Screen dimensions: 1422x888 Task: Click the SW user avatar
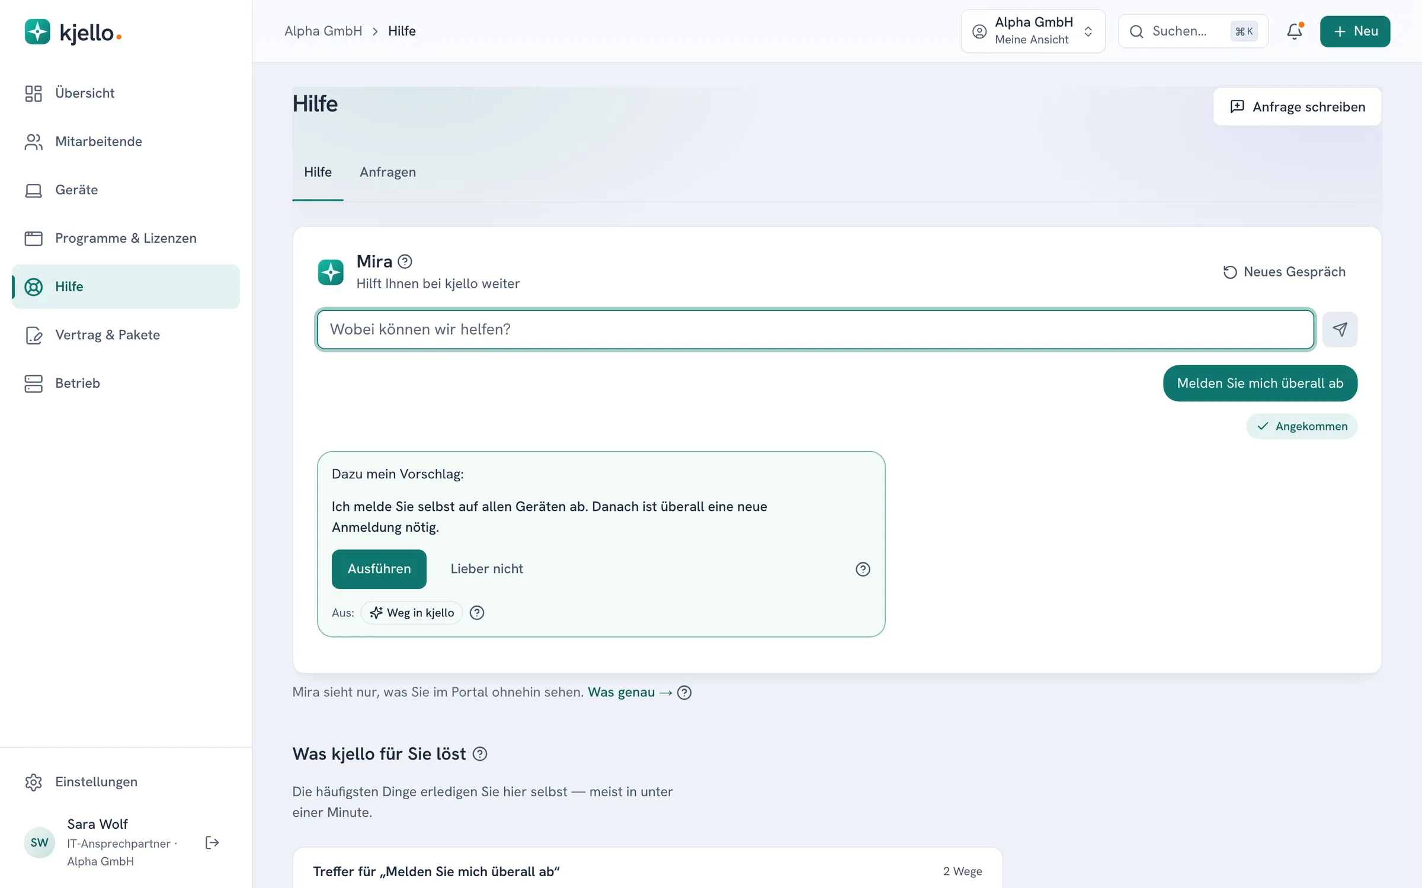40,842
